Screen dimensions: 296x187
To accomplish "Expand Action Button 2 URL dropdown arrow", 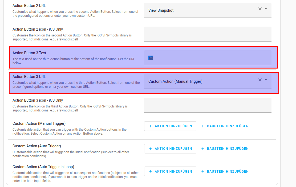I will (x=266, y=9).
